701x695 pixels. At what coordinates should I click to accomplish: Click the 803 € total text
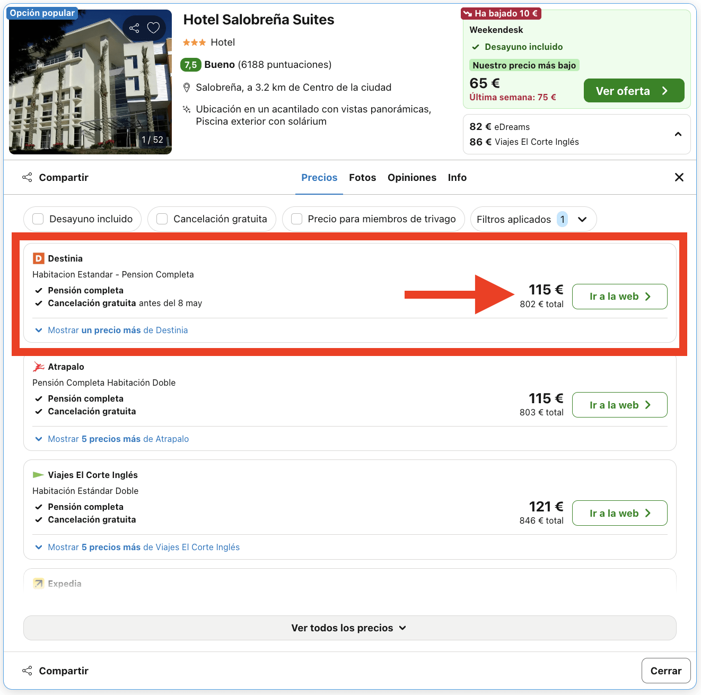coord(541,412)
